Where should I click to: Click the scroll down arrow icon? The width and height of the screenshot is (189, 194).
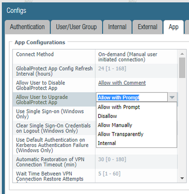[182, 178]
